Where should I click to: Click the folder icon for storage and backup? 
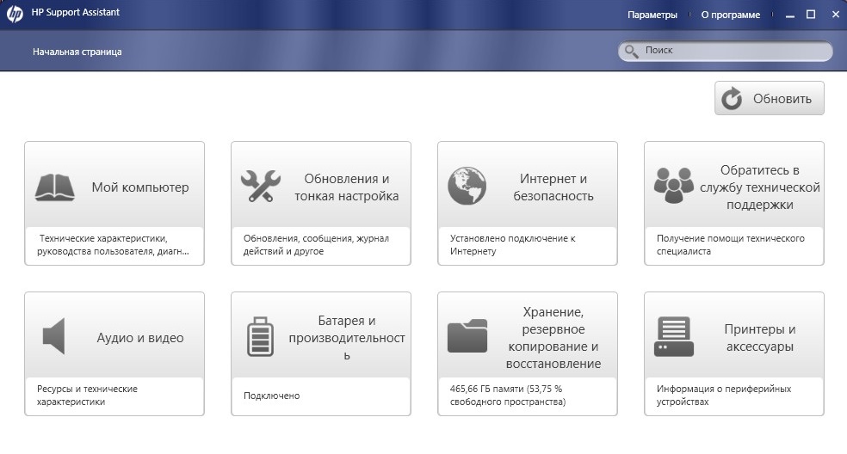pos(467,336)
